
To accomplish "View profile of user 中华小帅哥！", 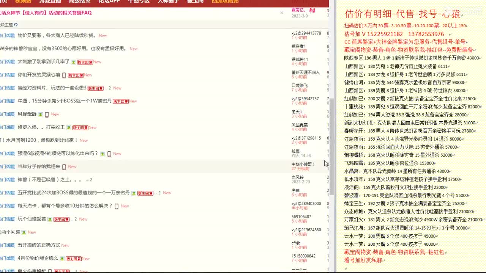I will click(x=303, y=164).
